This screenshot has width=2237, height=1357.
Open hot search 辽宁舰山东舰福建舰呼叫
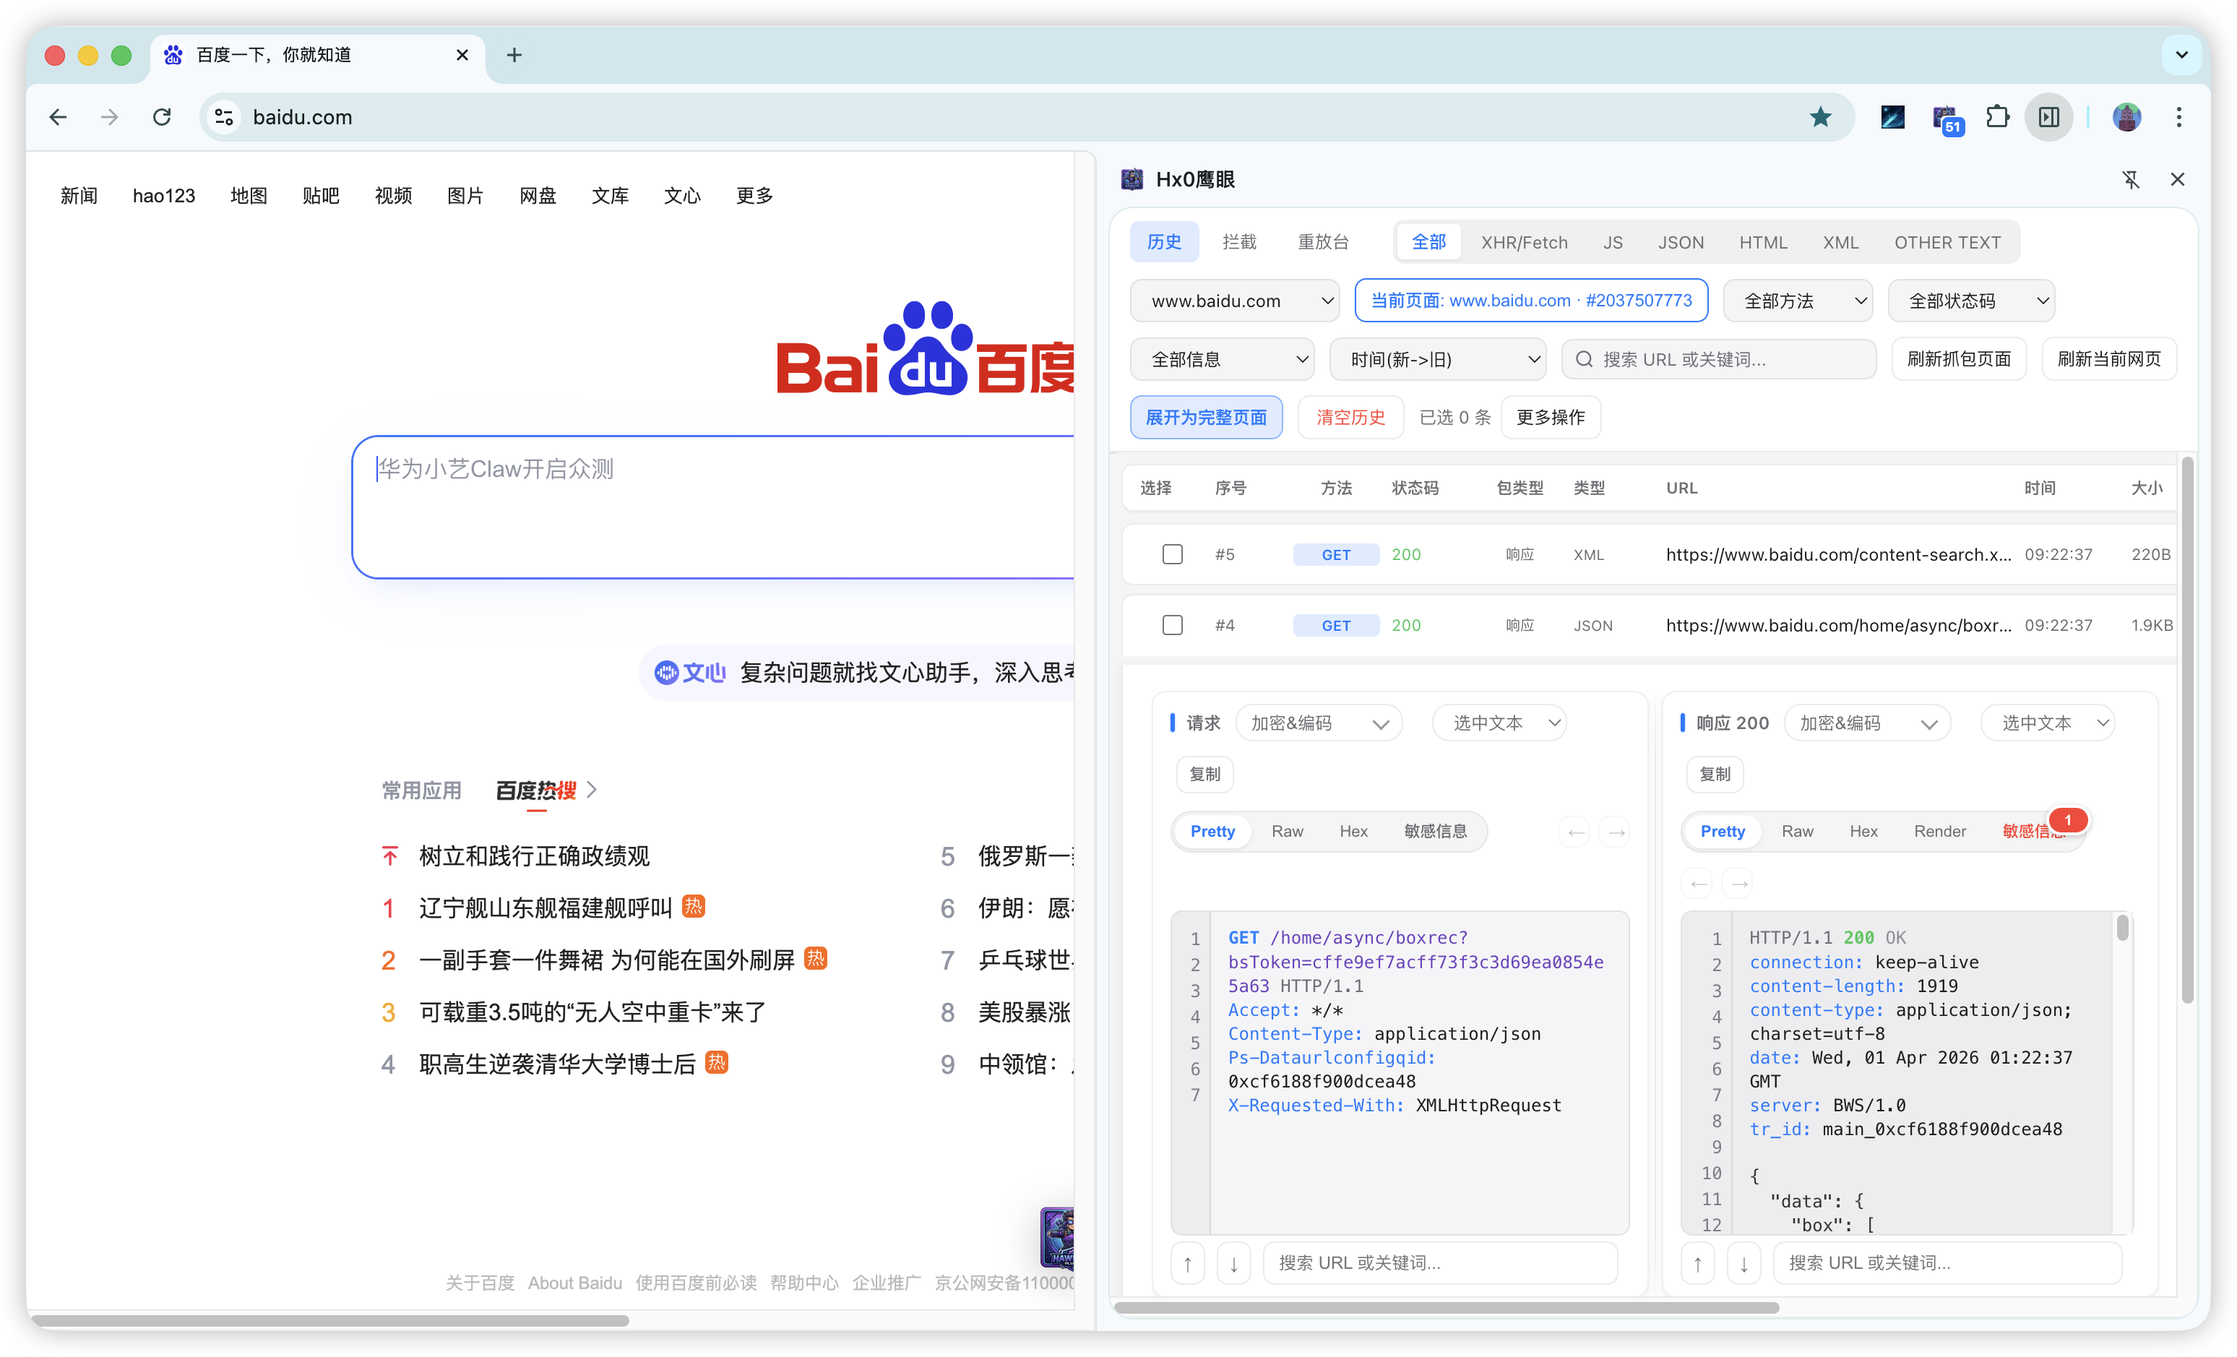[x=546, y=908]
